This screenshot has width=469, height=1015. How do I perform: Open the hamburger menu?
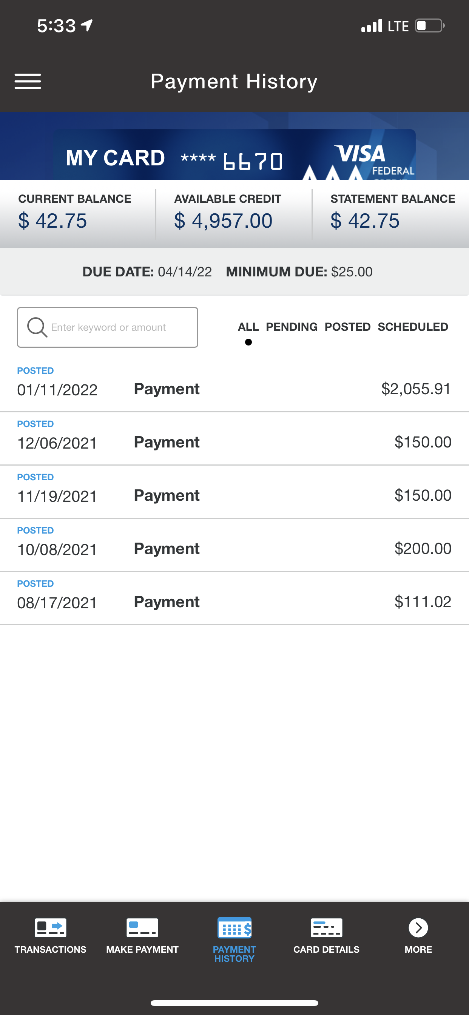click(28, 82)
